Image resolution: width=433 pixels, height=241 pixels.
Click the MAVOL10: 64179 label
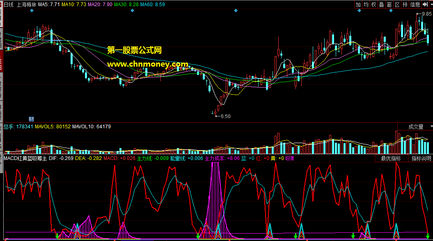[x=92, y=126]
